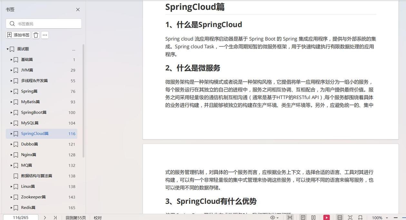Expand the MQ篇 bookmark
Image resolution: width=406 pixels, height=220 pixels.
point(11,165)
